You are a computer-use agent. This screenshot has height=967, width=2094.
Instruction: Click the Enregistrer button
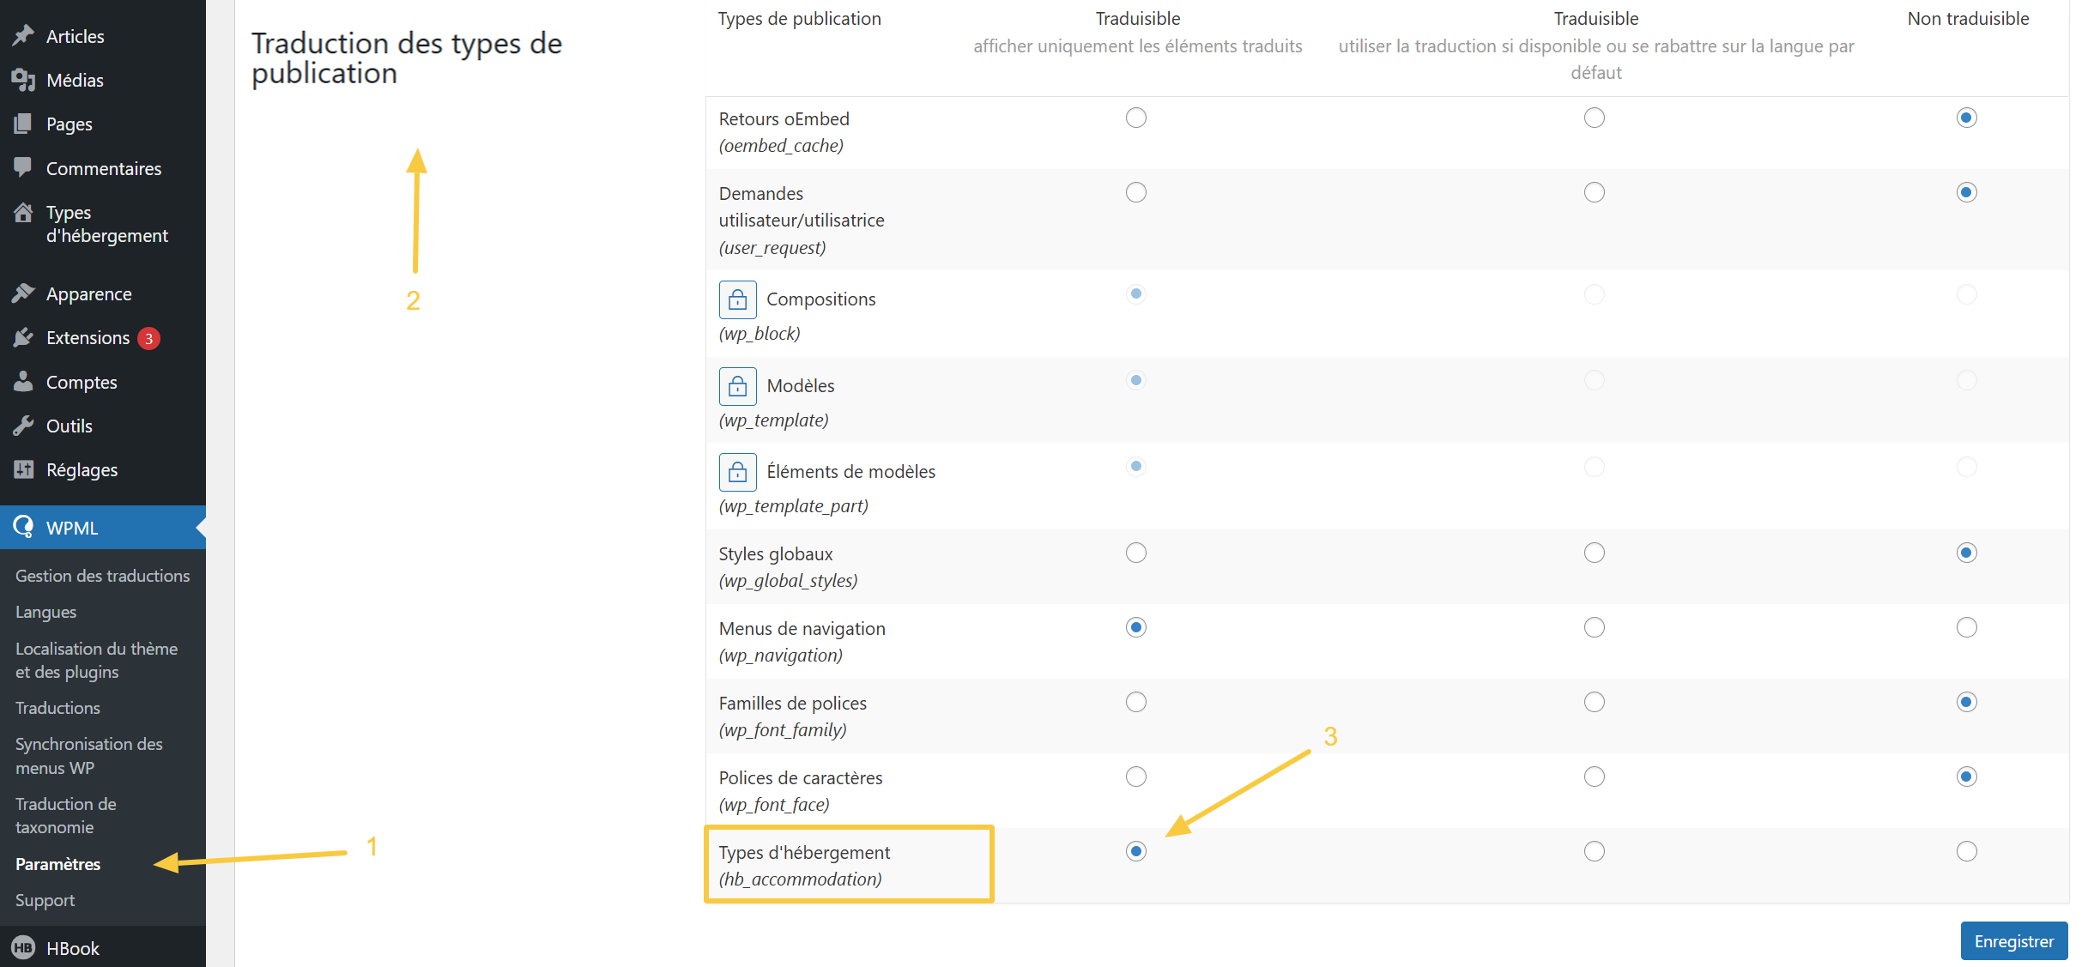pos(2013,941)
